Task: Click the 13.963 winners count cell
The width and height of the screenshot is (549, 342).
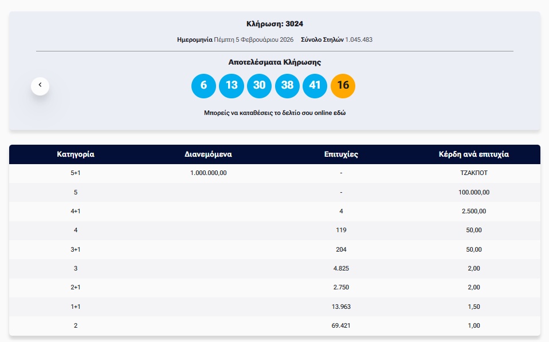Action: (341, 307)
